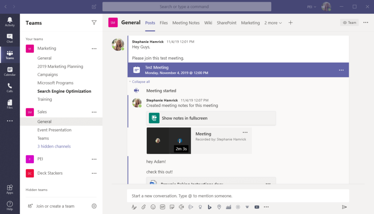Click the filter icon beside the Teams heading

click(94, 23)
